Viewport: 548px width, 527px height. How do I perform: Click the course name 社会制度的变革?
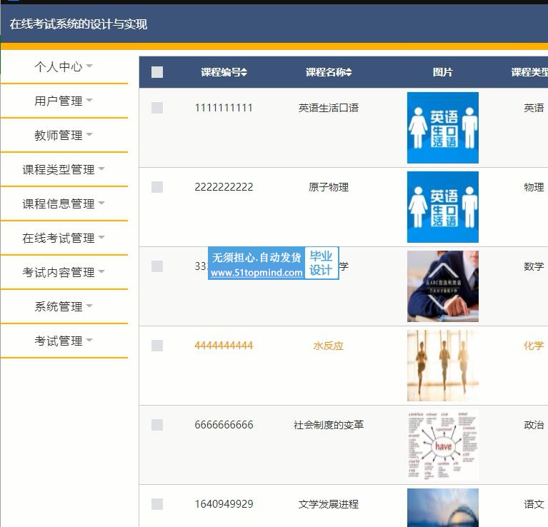[328, 425]
